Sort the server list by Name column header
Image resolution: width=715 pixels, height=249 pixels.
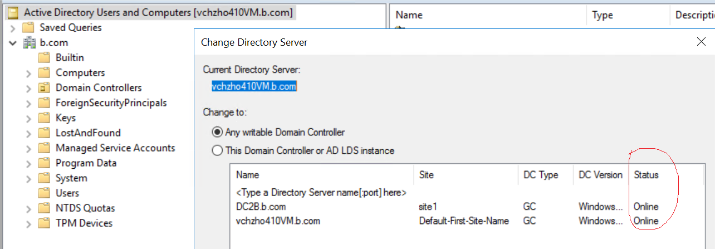(x=322, y=175)
